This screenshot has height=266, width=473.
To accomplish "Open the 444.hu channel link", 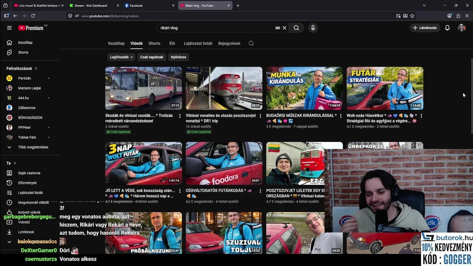I will pyautogui.click(x=23, y=98).
